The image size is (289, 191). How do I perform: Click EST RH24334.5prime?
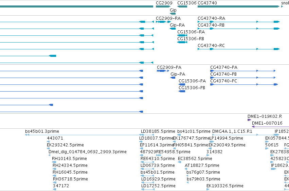(70, 165)
